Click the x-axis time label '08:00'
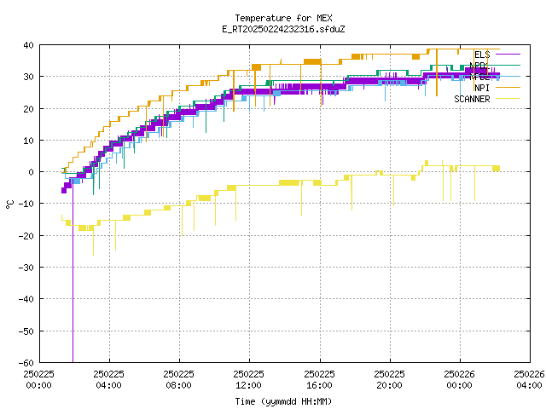This screenshot has height=409, width=546. (178, 385)
